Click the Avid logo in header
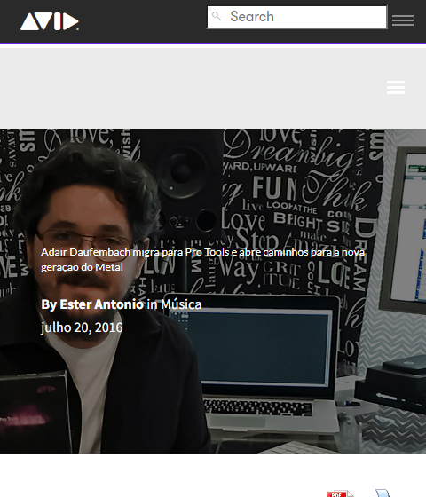This screenshot has height=497, width=426. pyautogui.click(x=50, y=21)
